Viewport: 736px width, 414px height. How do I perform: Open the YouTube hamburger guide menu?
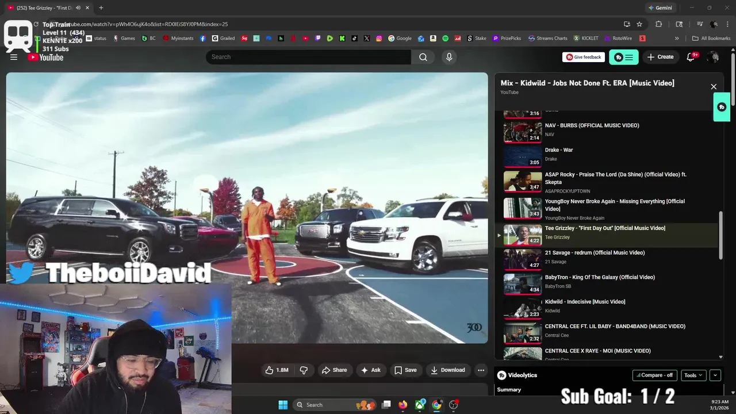[x=14, y=57]
